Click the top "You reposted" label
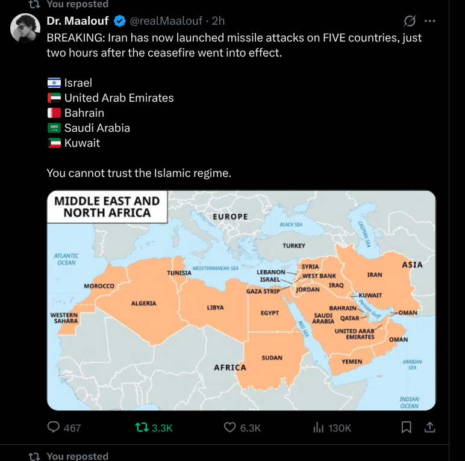465x461 pixels. coord(78,4)
